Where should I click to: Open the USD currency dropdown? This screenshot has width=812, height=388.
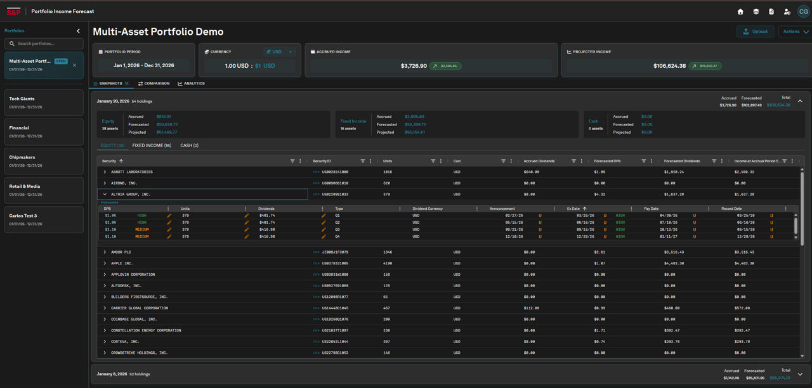click(x=280, y=52)
